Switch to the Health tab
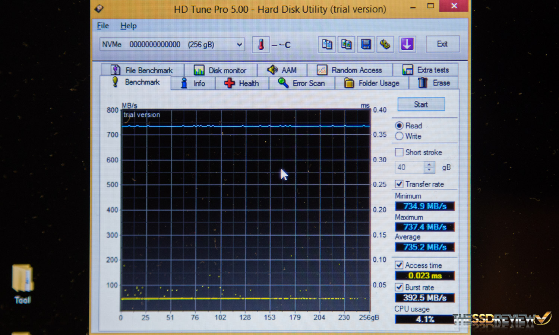This screenshot has height=335, width=559. (x=242, y=83)
